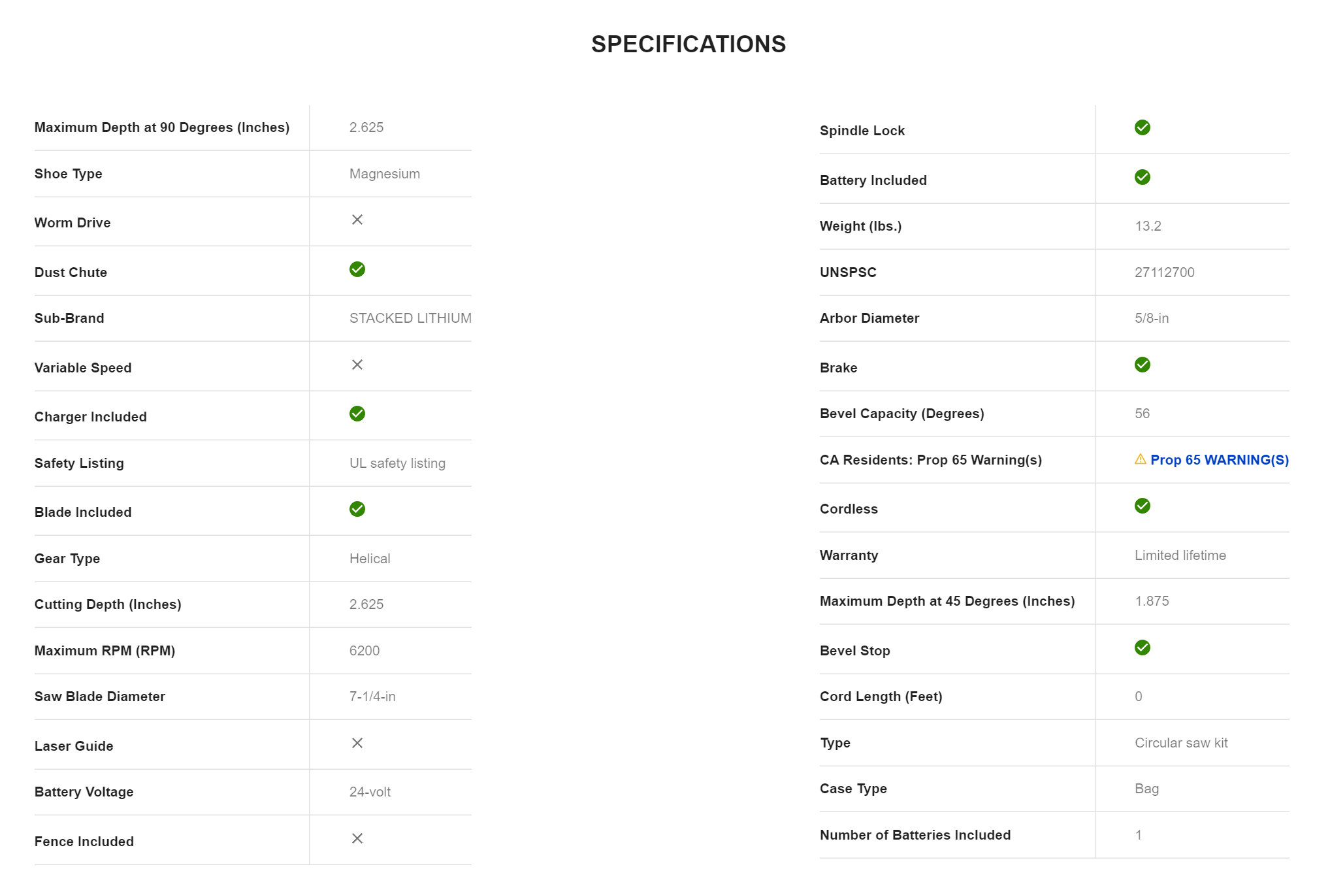This screenshot has height=886, width=1330.
Task: Click the Limited lifetime warranty value
Action: (1180, 555)
